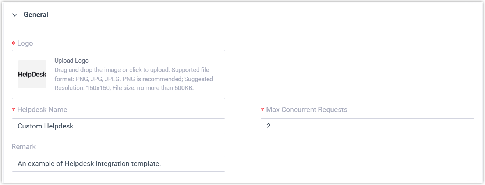Click the Max Concurrent Requests label

pyautogui.click(x=307, y=110)
